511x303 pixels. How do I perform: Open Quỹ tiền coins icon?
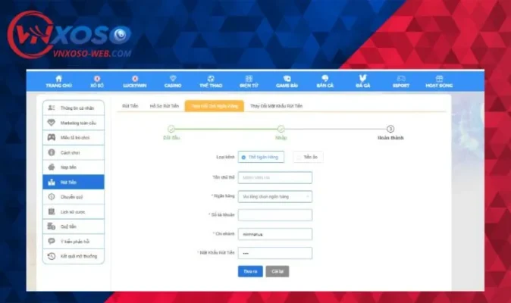tap(52, 226)
